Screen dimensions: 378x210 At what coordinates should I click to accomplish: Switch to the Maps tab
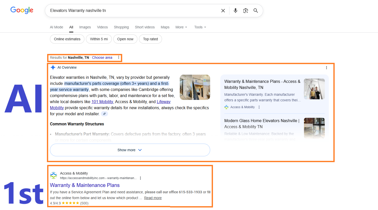click(x=165, y=27)
